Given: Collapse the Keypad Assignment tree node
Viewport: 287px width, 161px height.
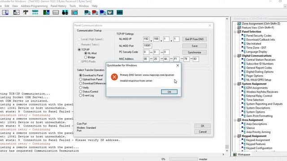Looking at the screenshot, I should tap(235, 136).
